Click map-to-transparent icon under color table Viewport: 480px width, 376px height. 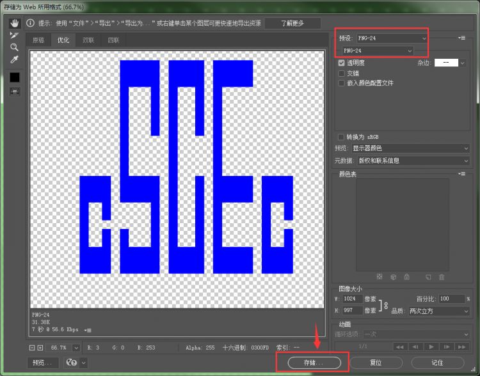click(x=380, y=277)
